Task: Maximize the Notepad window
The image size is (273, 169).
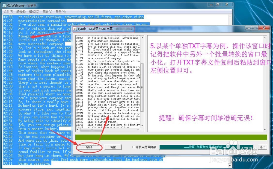Action: [218, 5]
